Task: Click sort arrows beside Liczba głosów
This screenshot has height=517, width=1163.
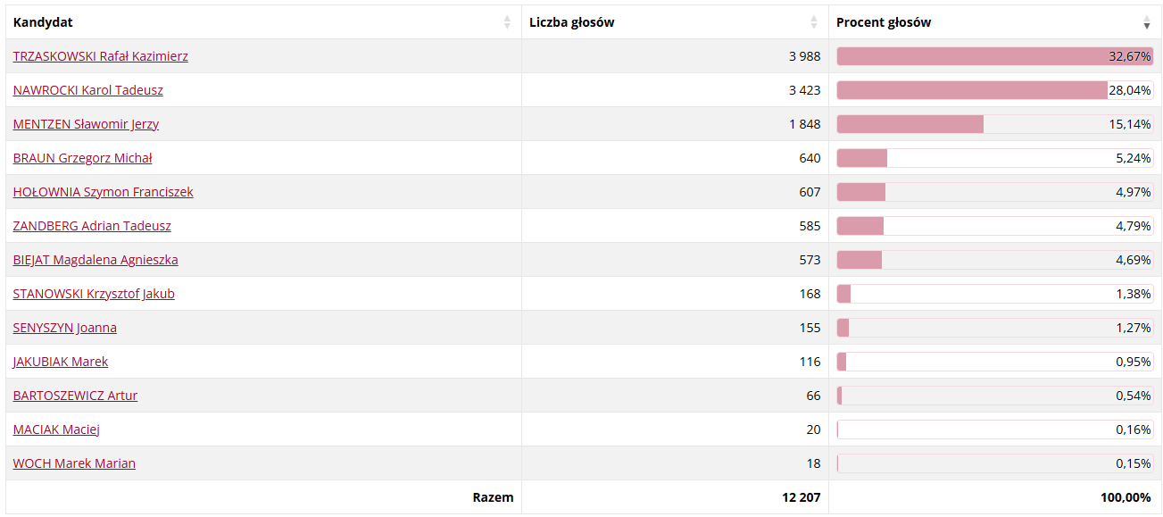Action: click(x=813, y=22)
